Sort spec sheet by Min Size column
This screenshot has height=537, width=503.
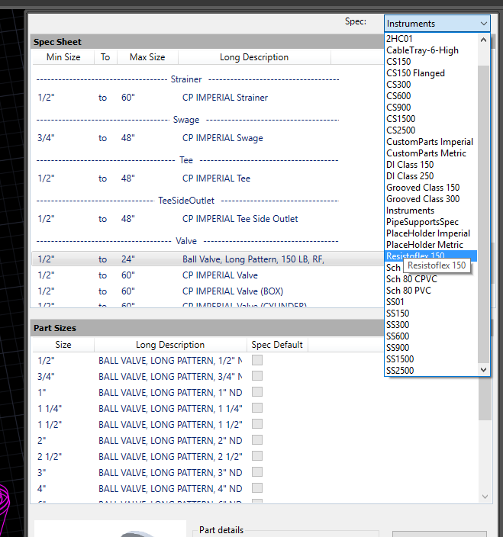click(x=63, y=57)
